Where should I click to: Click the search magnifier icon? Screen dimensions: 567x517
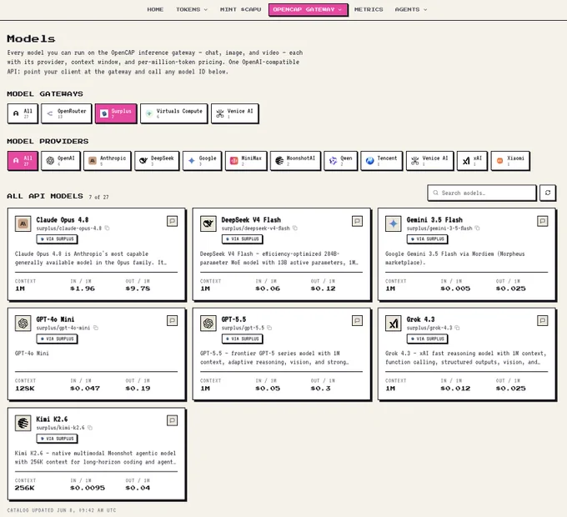pos(436,193)
